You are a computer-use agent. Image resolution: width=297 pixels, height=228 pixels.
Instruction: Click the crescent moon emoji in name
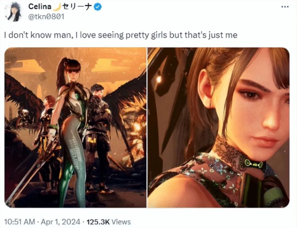55,6
